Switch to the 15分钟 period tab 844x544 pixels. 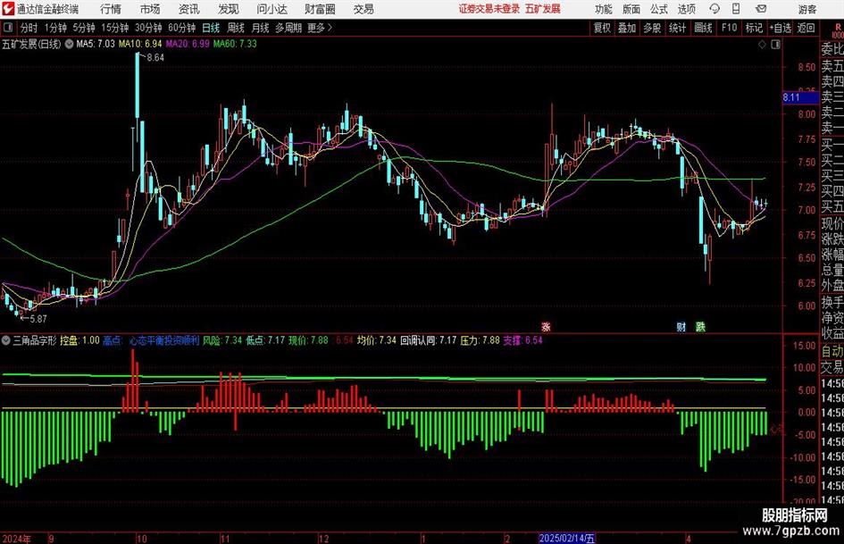114,28
